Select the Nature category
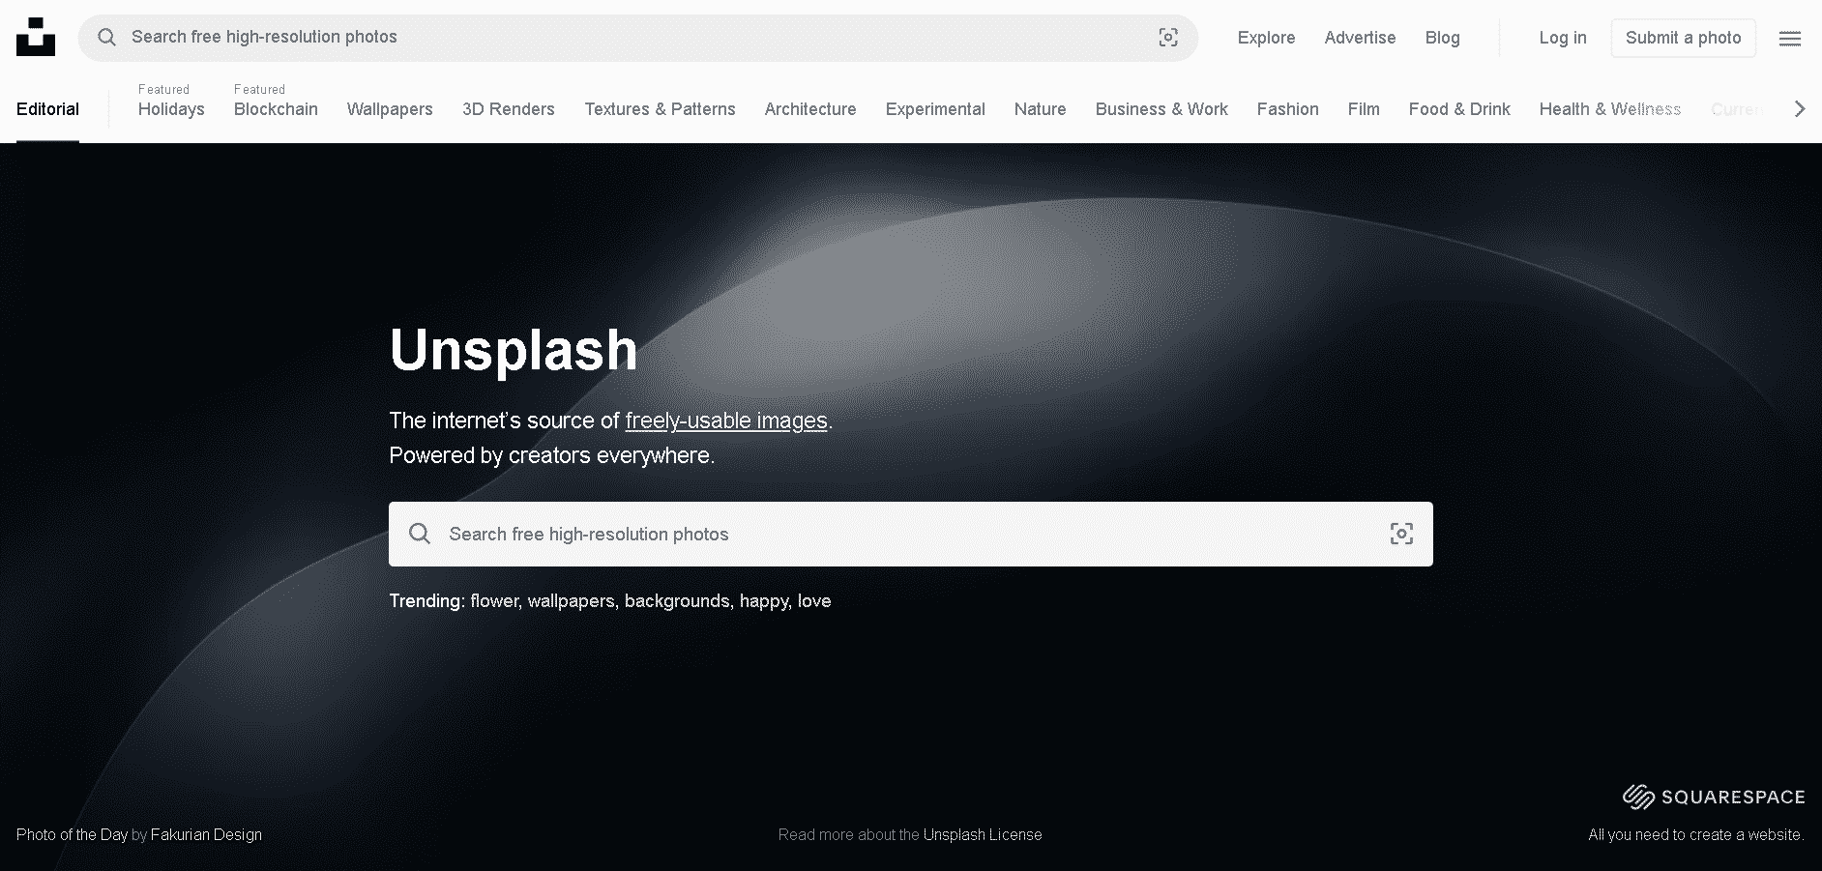Viewport: 1822px width, 871px height. click(x=1040, y=109)
